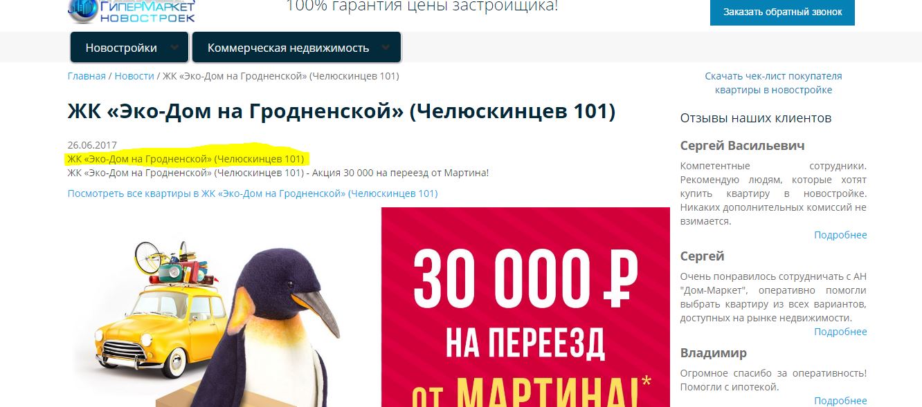The height and width of the screenshot is (407, 922).
Task: Open Подробнее under Сергей's review
Action: 840,332
